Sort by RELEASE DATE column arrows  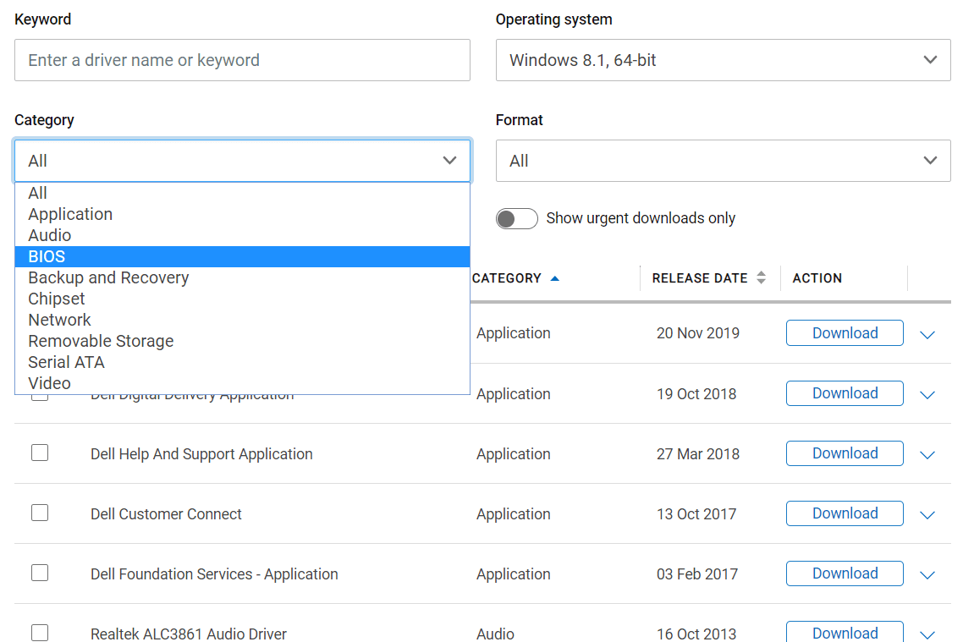point(761,278)
